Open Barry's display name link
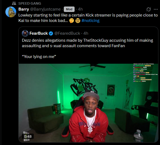 [24, 9]
